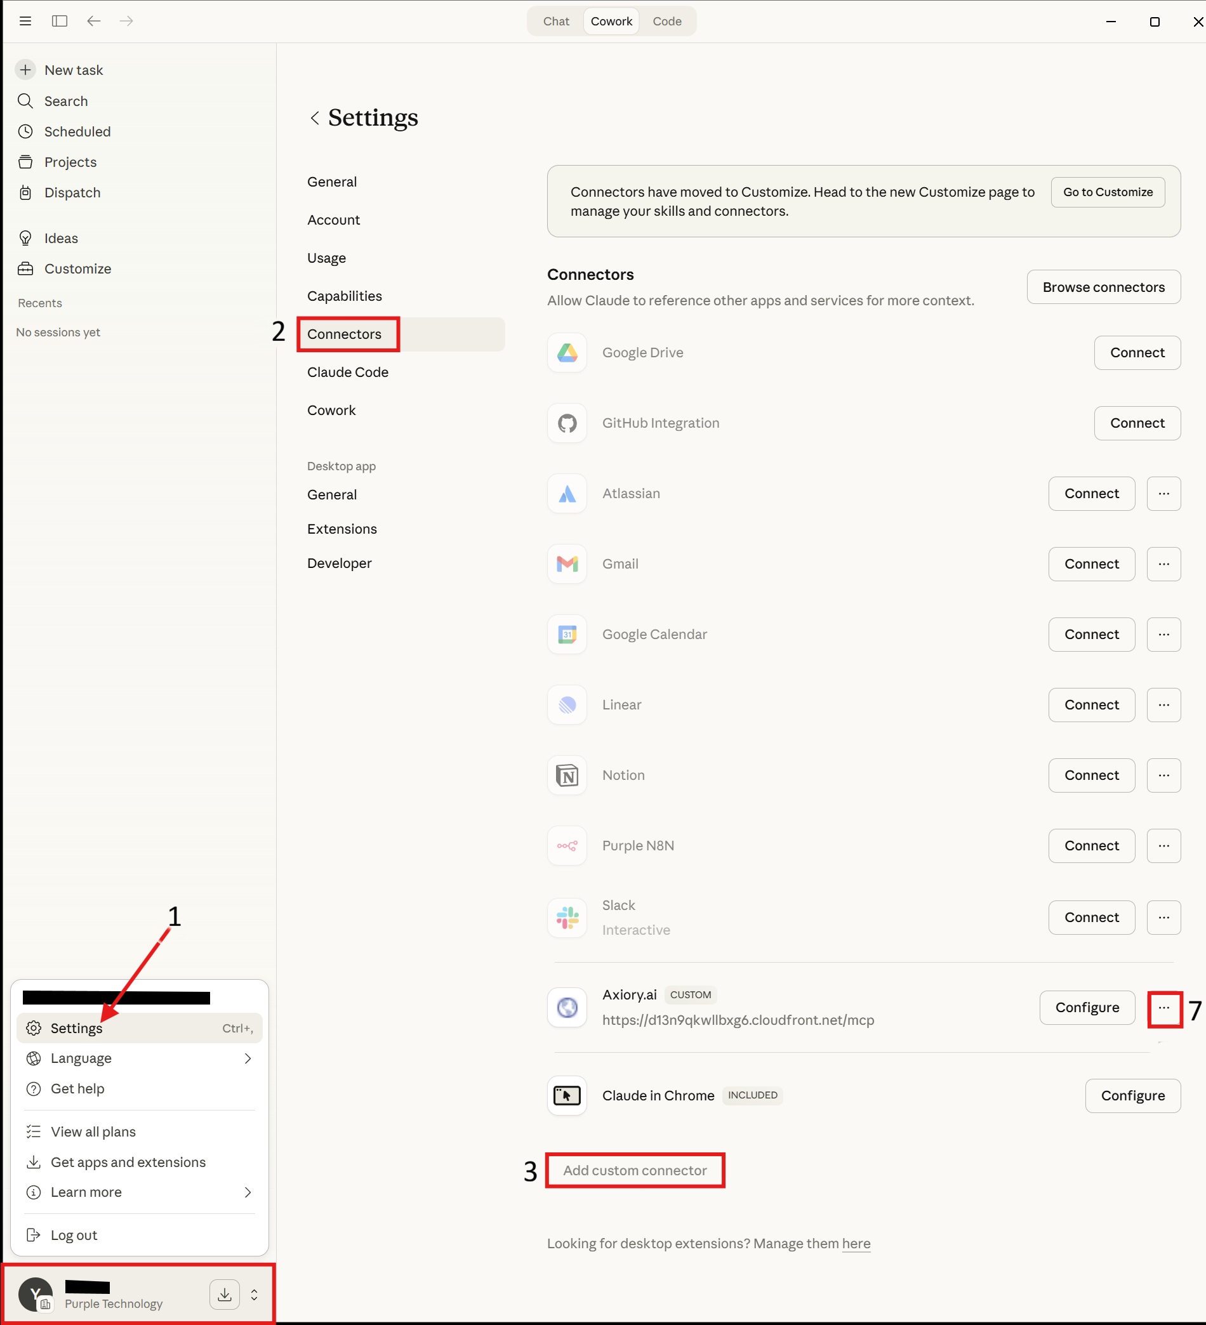1206x1325 pixels.
Task: Click the Axiory.ai globe icon
Action: point(567,1008)
